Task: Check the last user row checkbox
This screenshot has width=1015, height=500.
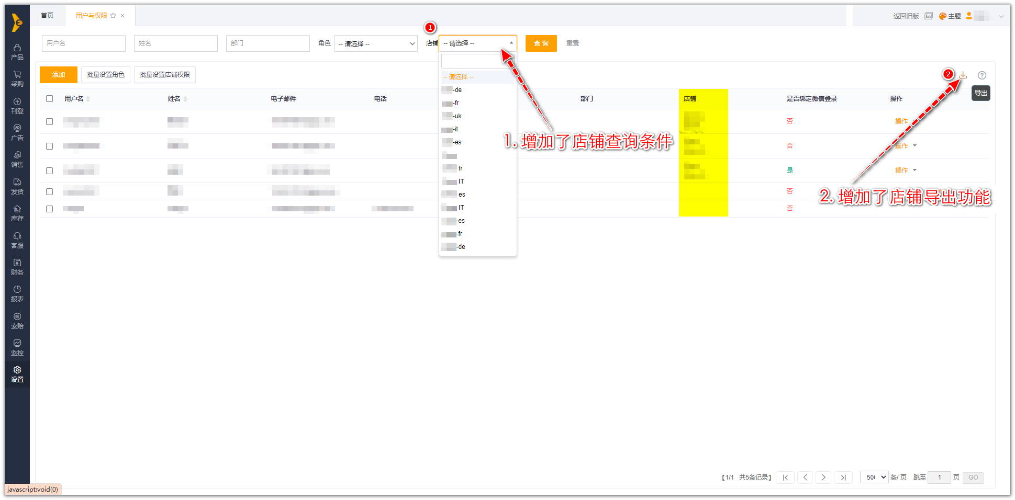Action: point(50,209)
